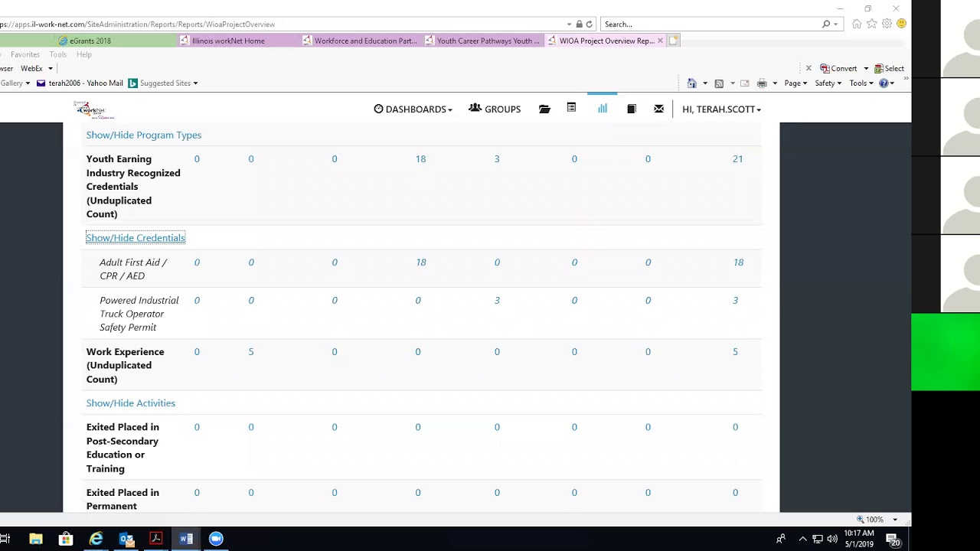Click the browser Home icon near search
The width and height of the screenshot is (980, 551).
pos(857,24)
